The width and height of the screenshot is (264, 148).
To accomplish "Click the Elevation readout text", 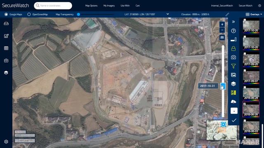I will (195, 14).
